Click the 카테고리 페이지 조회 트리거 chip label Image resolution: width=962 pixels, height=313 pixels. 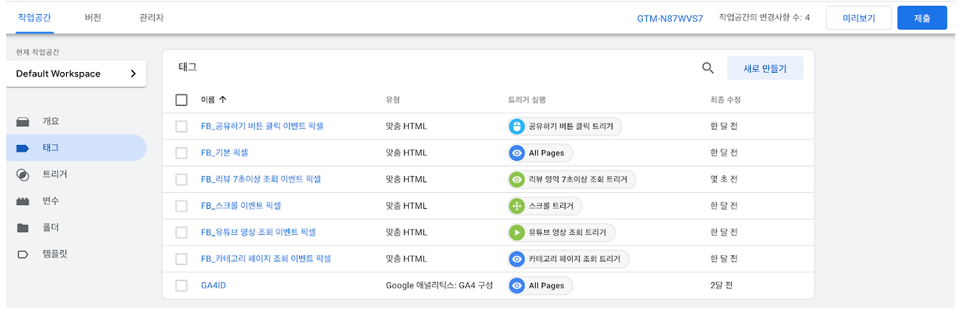[574, 259]
